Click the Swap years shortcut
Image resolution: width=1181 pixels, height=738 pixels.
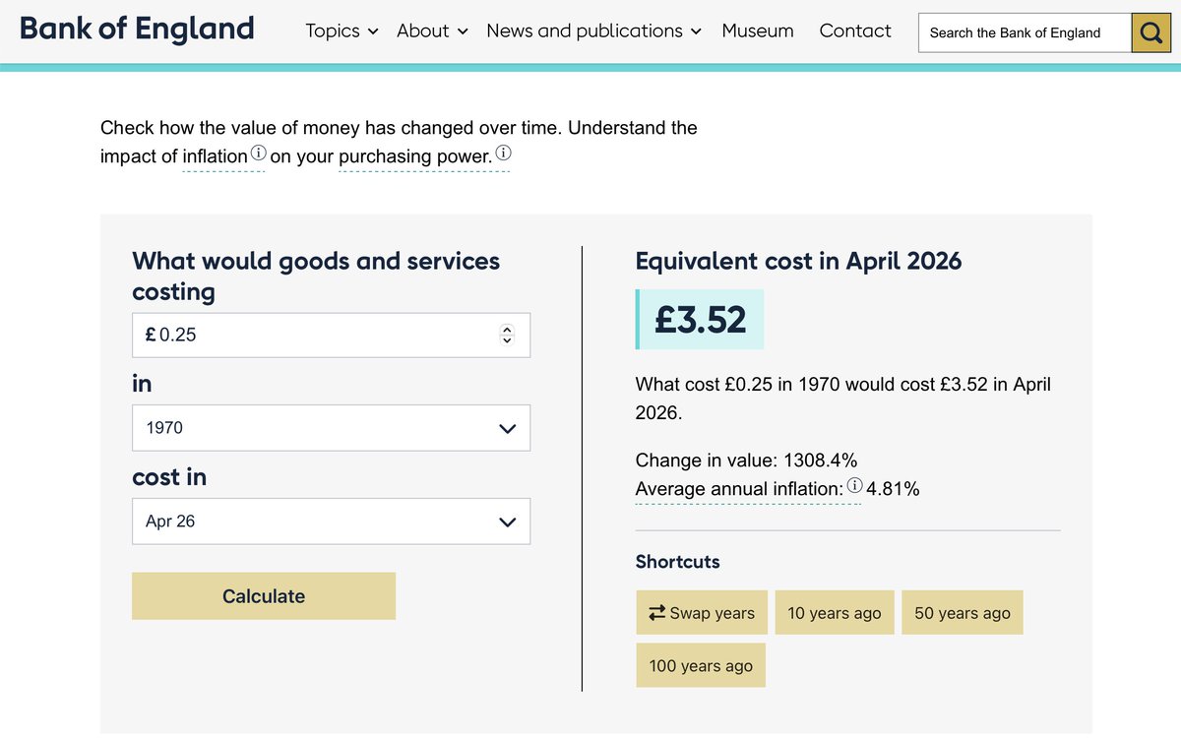[702, 613]
